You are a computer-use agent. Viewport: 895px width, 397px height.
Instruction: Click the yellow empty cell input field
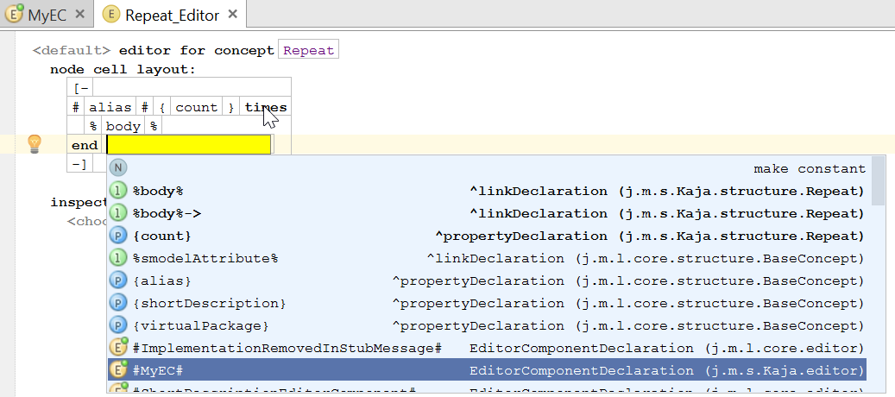point(188,145)
